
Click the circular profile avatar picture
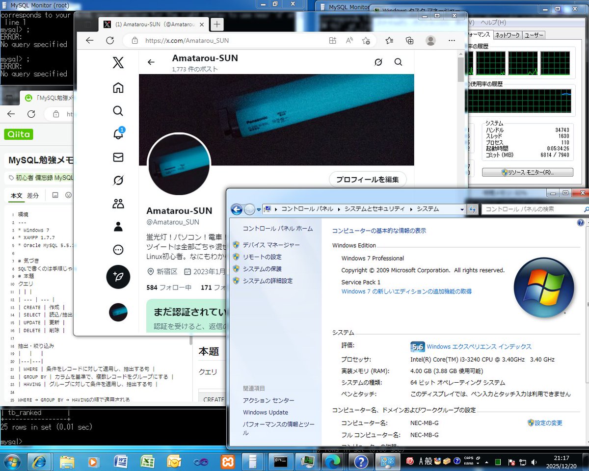pyautogui.click(x=179, y=163)
